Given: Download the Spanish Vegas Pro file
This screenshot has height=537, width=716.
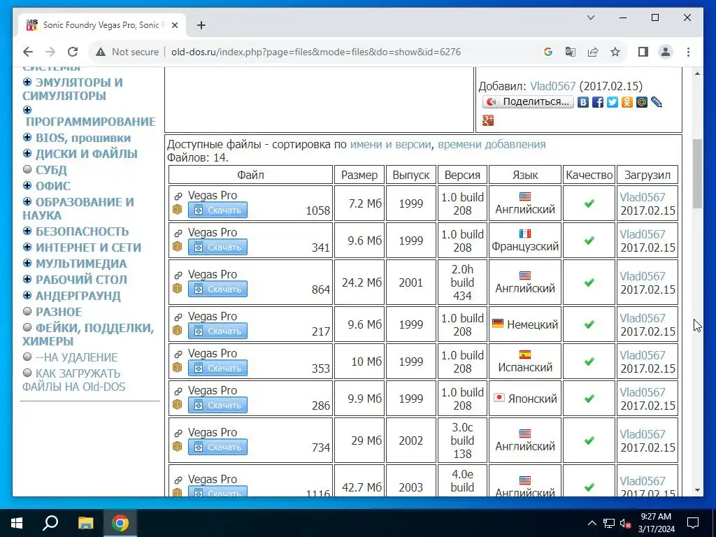Looking at the screenshot, I should point(218,368).
